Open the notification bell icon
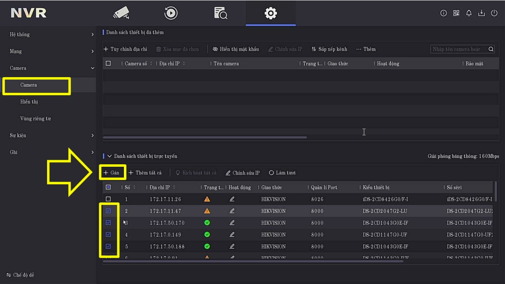 [469, 13]
